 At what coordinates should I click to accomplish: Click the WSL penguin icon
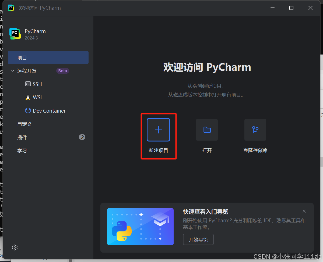coord(28,97)
